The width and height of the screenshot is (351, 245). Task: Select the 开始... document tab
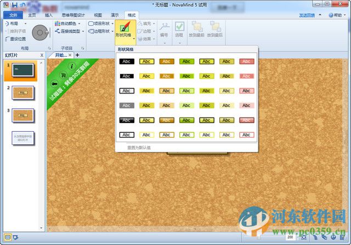(x=61, y=55)
